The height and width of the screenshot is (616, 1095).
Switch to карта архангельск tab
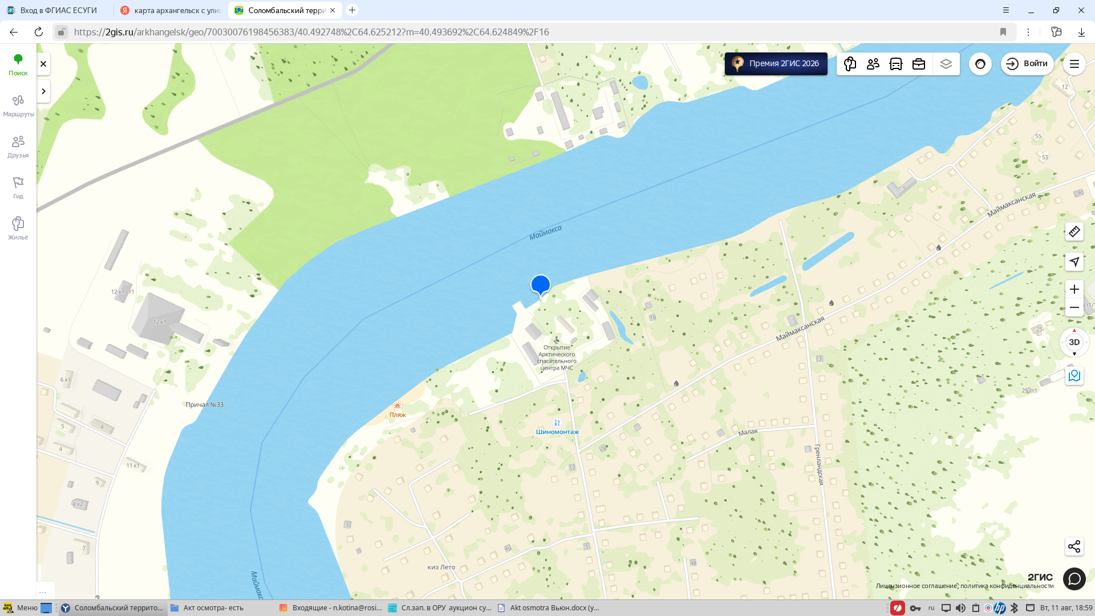[170, 10]
